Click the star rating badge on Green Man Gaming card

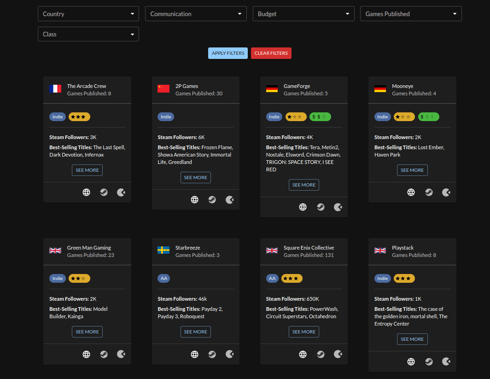[x=79, y=279]
